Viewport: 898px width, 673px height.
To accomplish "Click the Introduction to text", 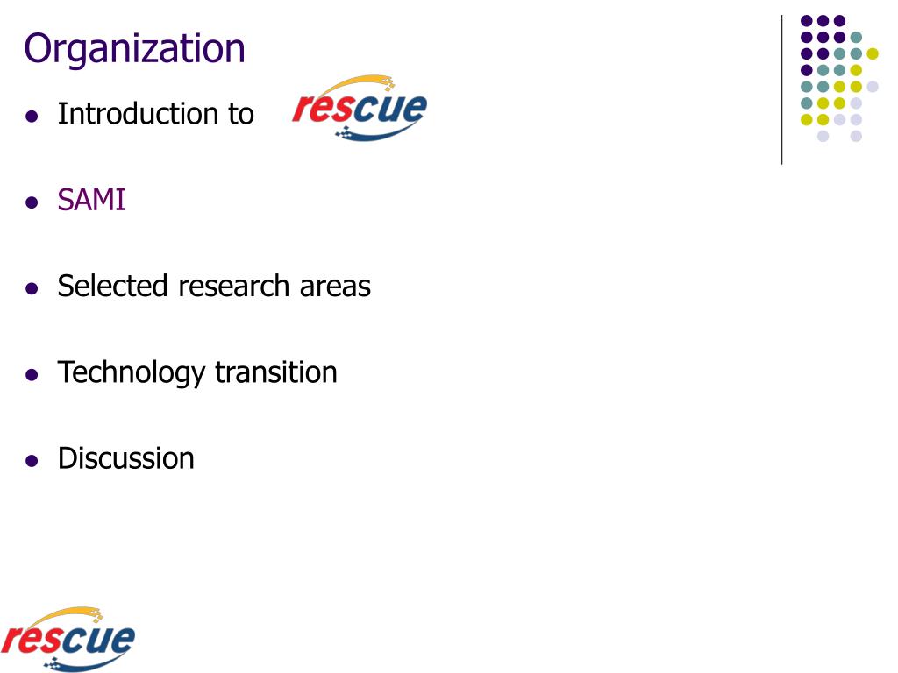I will pos(156,113).
